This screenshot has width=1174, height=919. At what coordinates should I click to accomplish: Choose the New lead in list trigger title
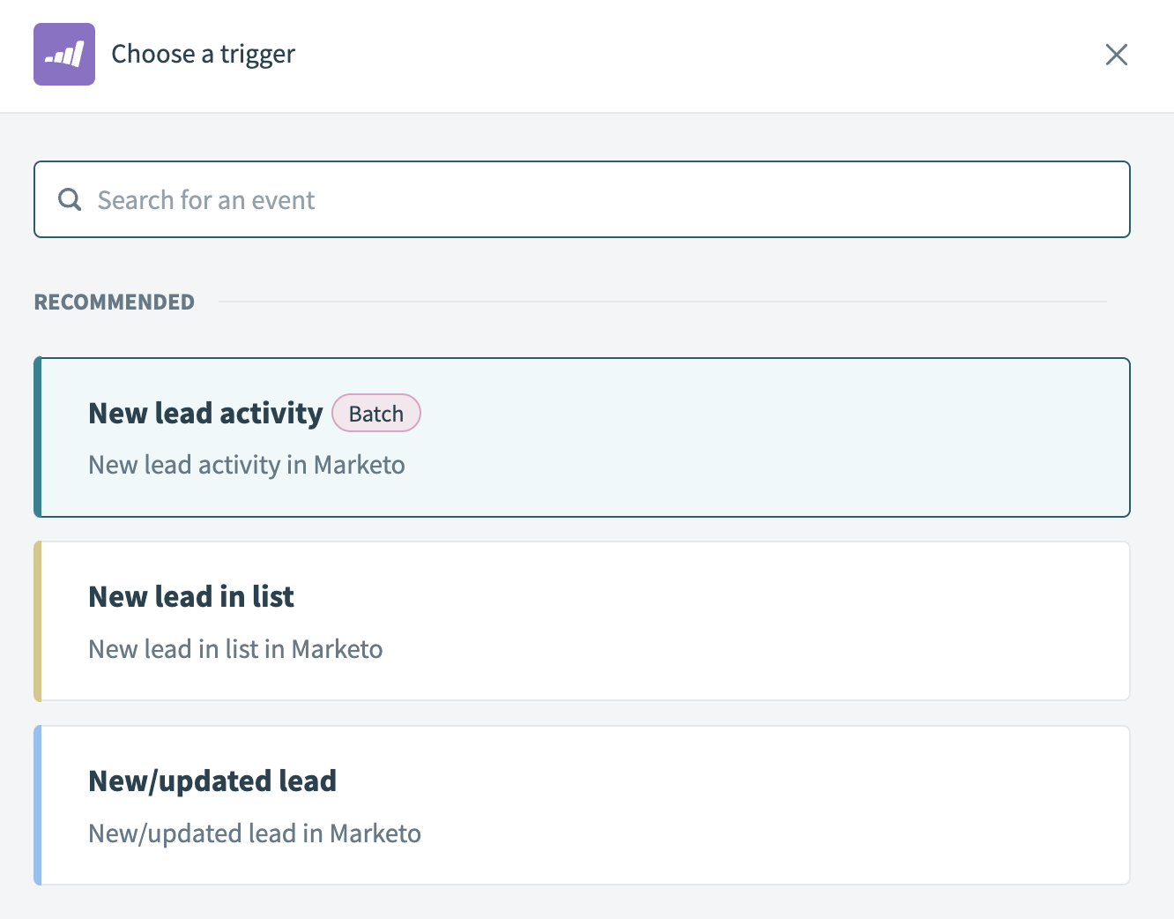pyautogui.click(x=191, y=597)
